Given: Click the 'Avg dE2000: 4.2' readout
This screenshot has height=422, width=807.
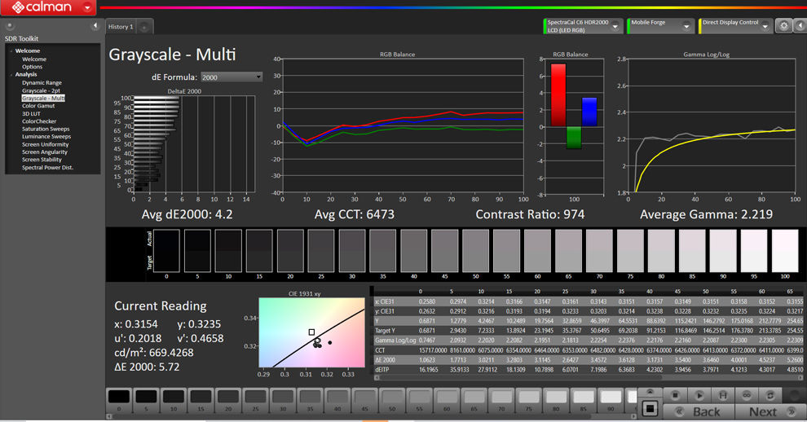Looking at the screenshot, I should [x=187, y=214].
